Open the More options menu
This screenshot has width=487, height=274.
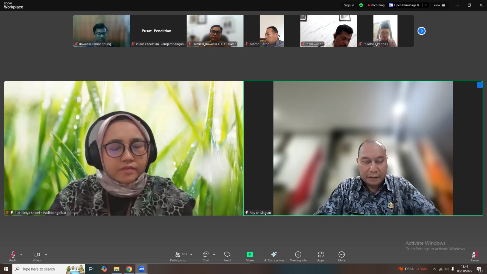tap(342, 256)
